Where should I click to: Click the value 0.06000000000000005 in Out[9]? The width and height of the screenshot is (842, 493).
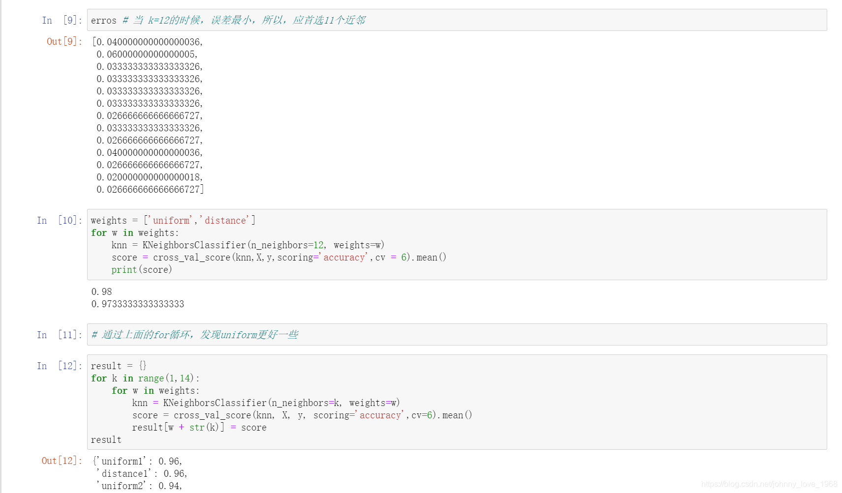click(147, 55)
